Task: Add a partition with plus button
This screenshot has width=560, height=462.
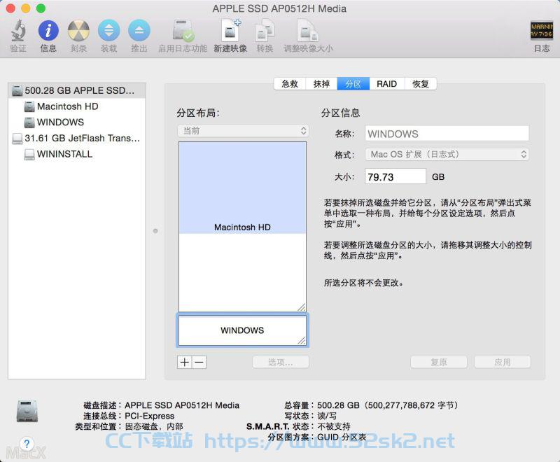Action: 185,363
